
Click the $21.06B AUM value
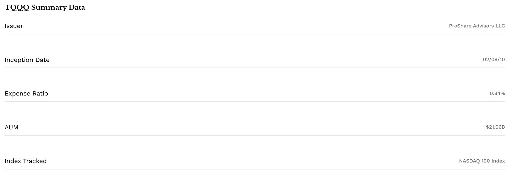coord(495,127)
